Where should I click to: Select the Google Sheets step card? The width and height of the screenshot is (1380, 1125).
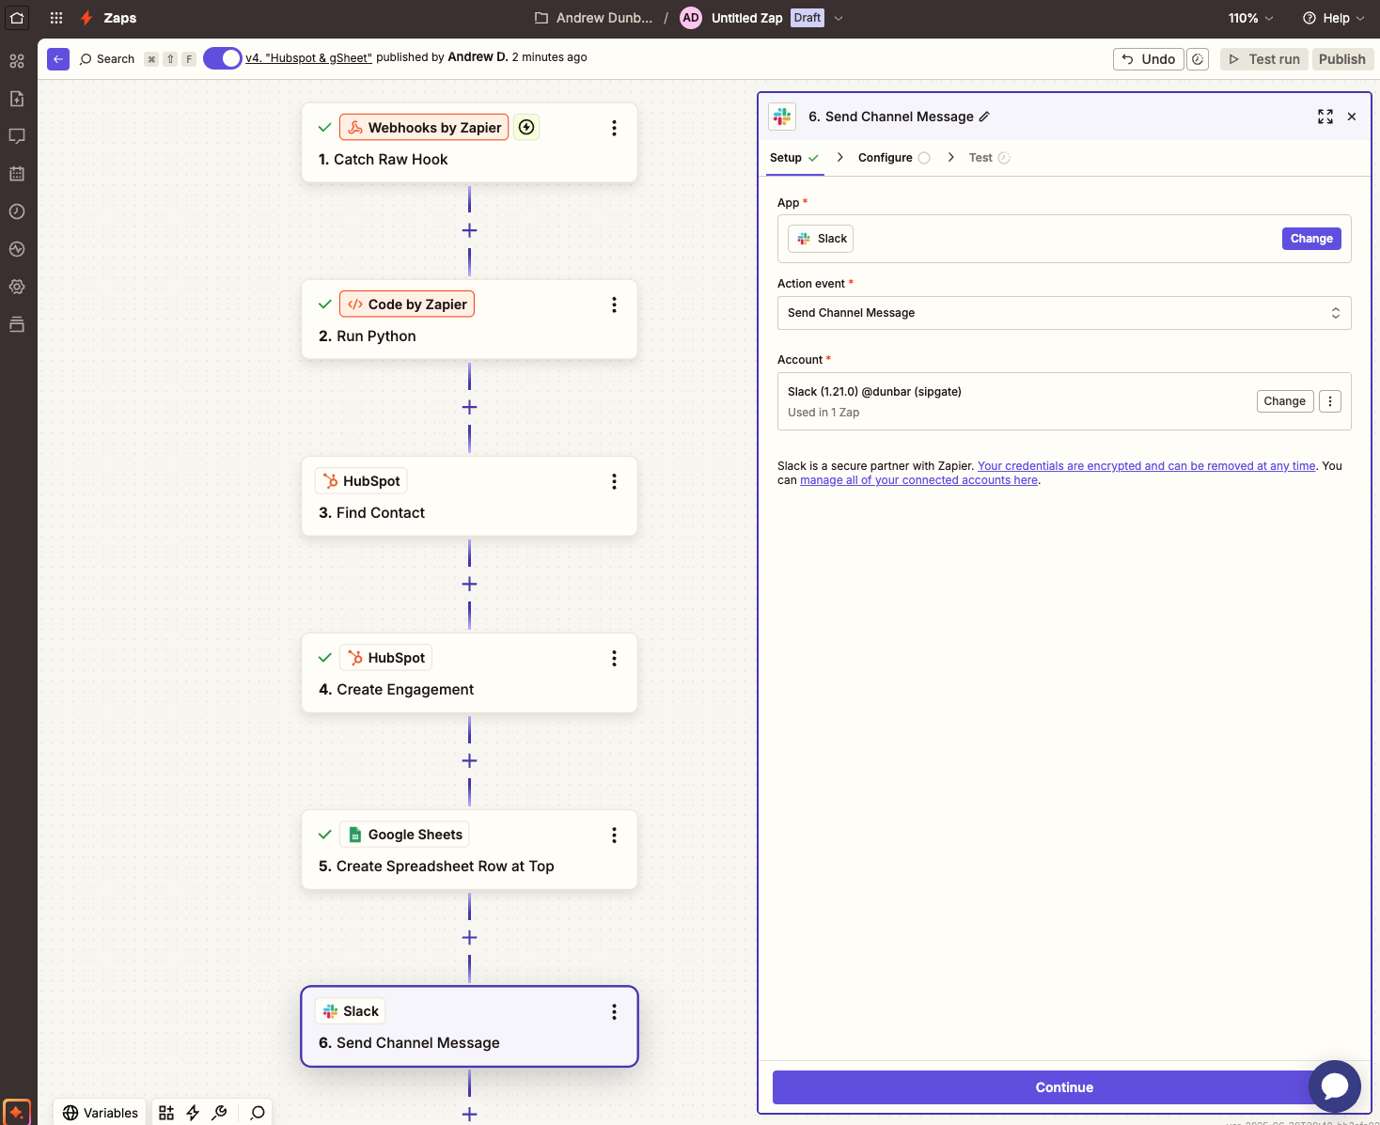(469, 850)
